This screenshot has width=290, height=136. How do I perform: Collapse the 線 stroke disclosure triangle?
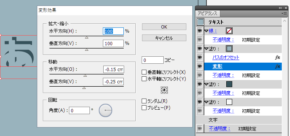click(x=206, y=31)
